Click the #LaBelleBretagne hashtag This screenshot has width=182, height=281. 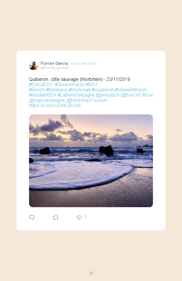click(76, 95)
